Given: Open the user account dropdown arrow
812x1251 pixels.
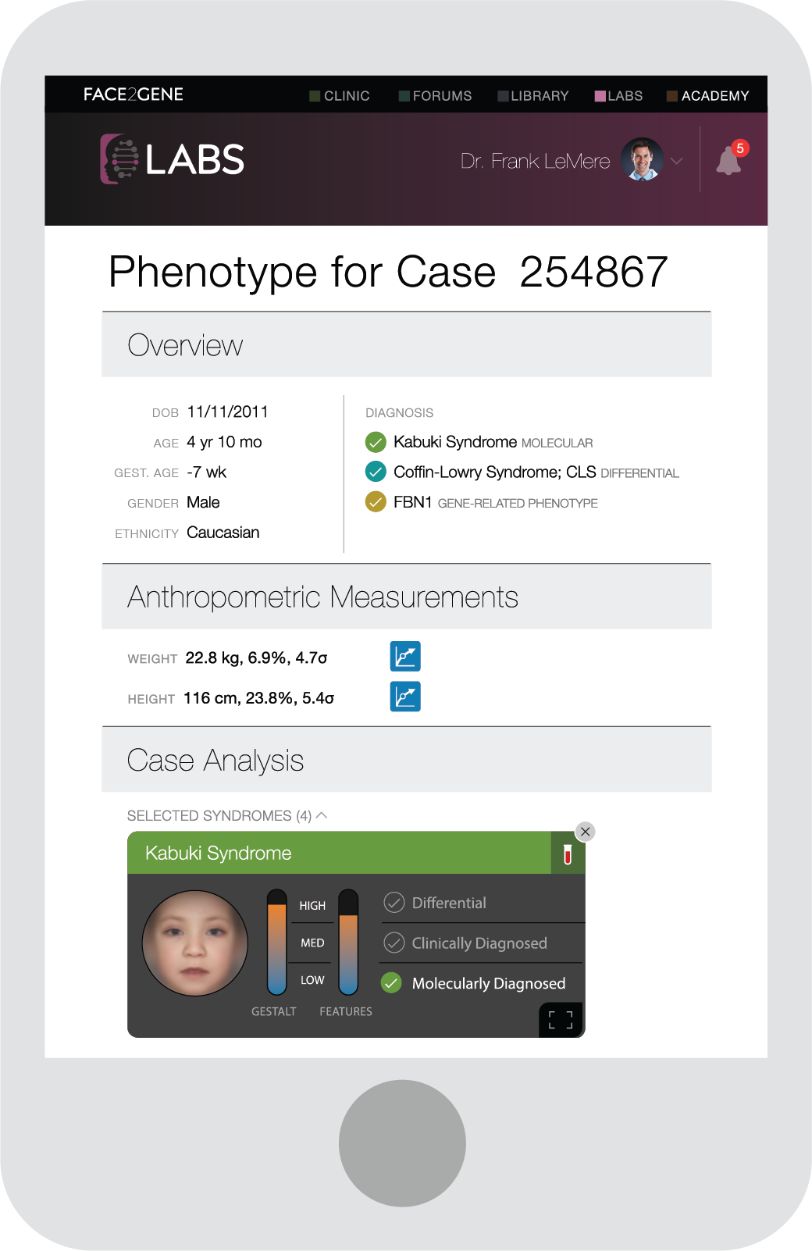Looking at the screenshot, I should (x=676, y=161).
